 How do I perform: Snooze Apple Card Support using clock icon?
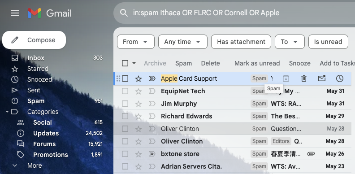click(340, 78)
